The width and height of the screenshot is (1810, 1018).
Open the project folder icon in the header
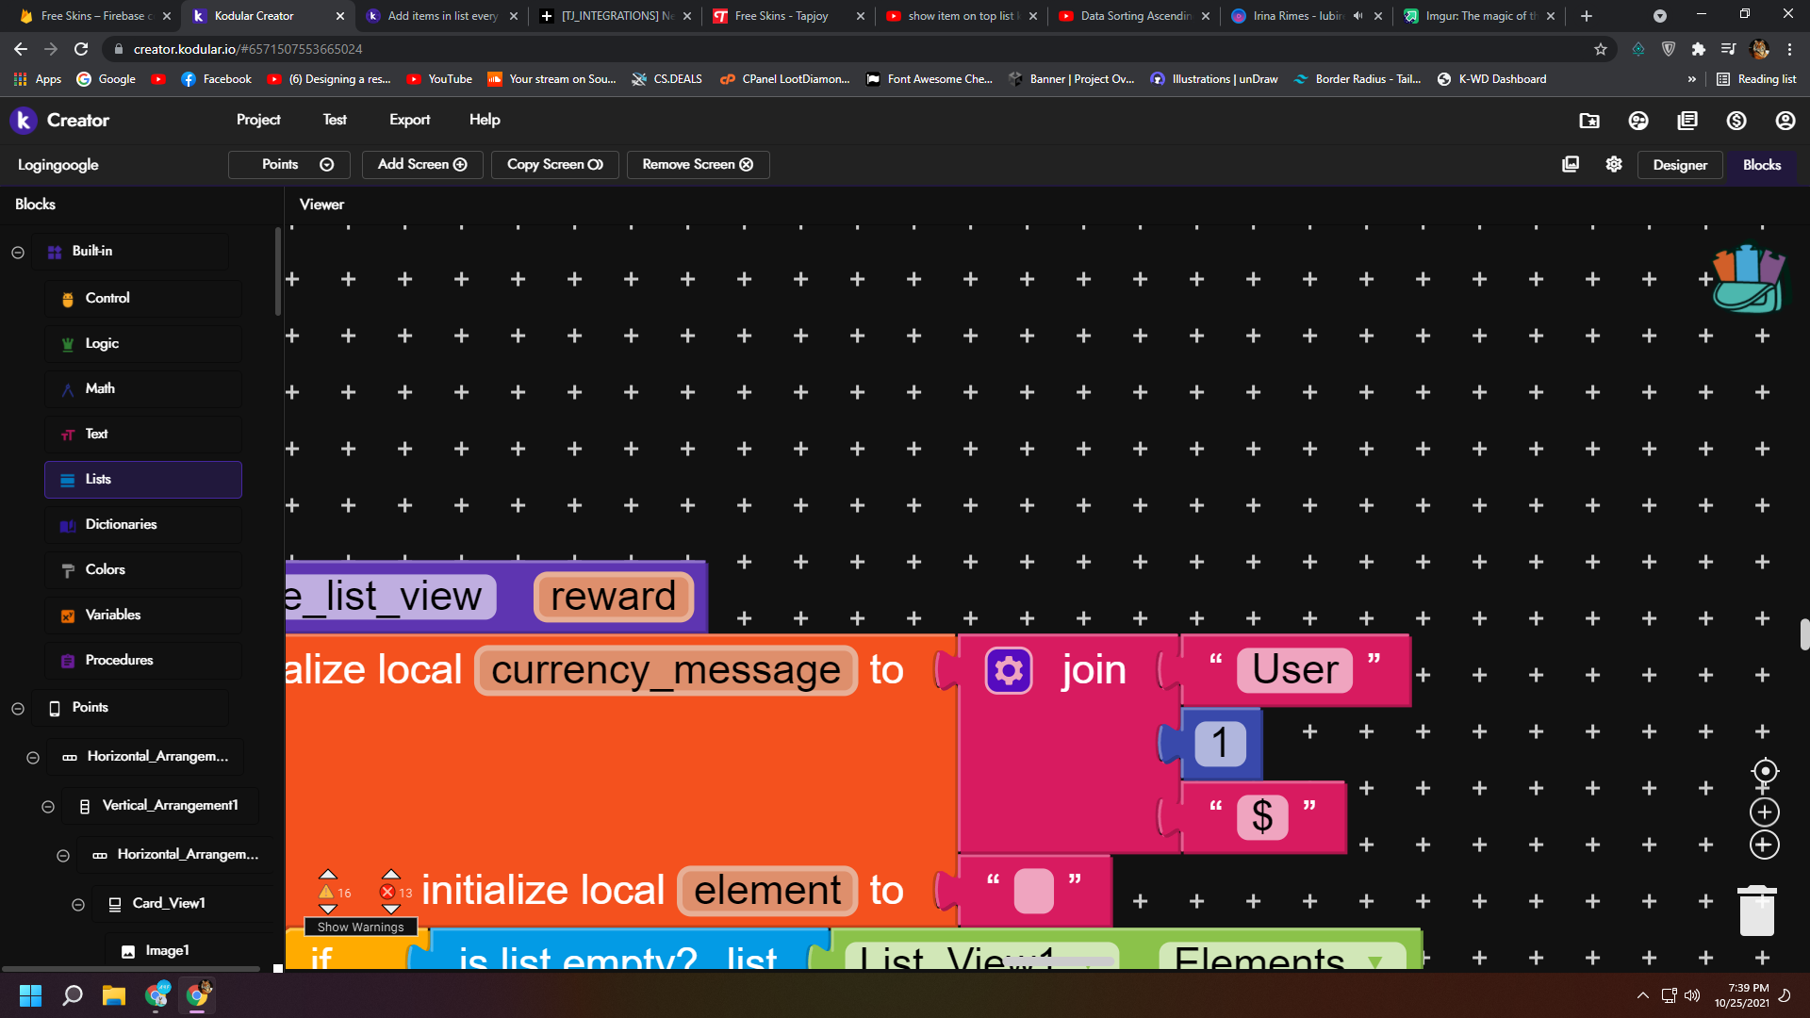pyautogui.click(x=1589, y=121)
